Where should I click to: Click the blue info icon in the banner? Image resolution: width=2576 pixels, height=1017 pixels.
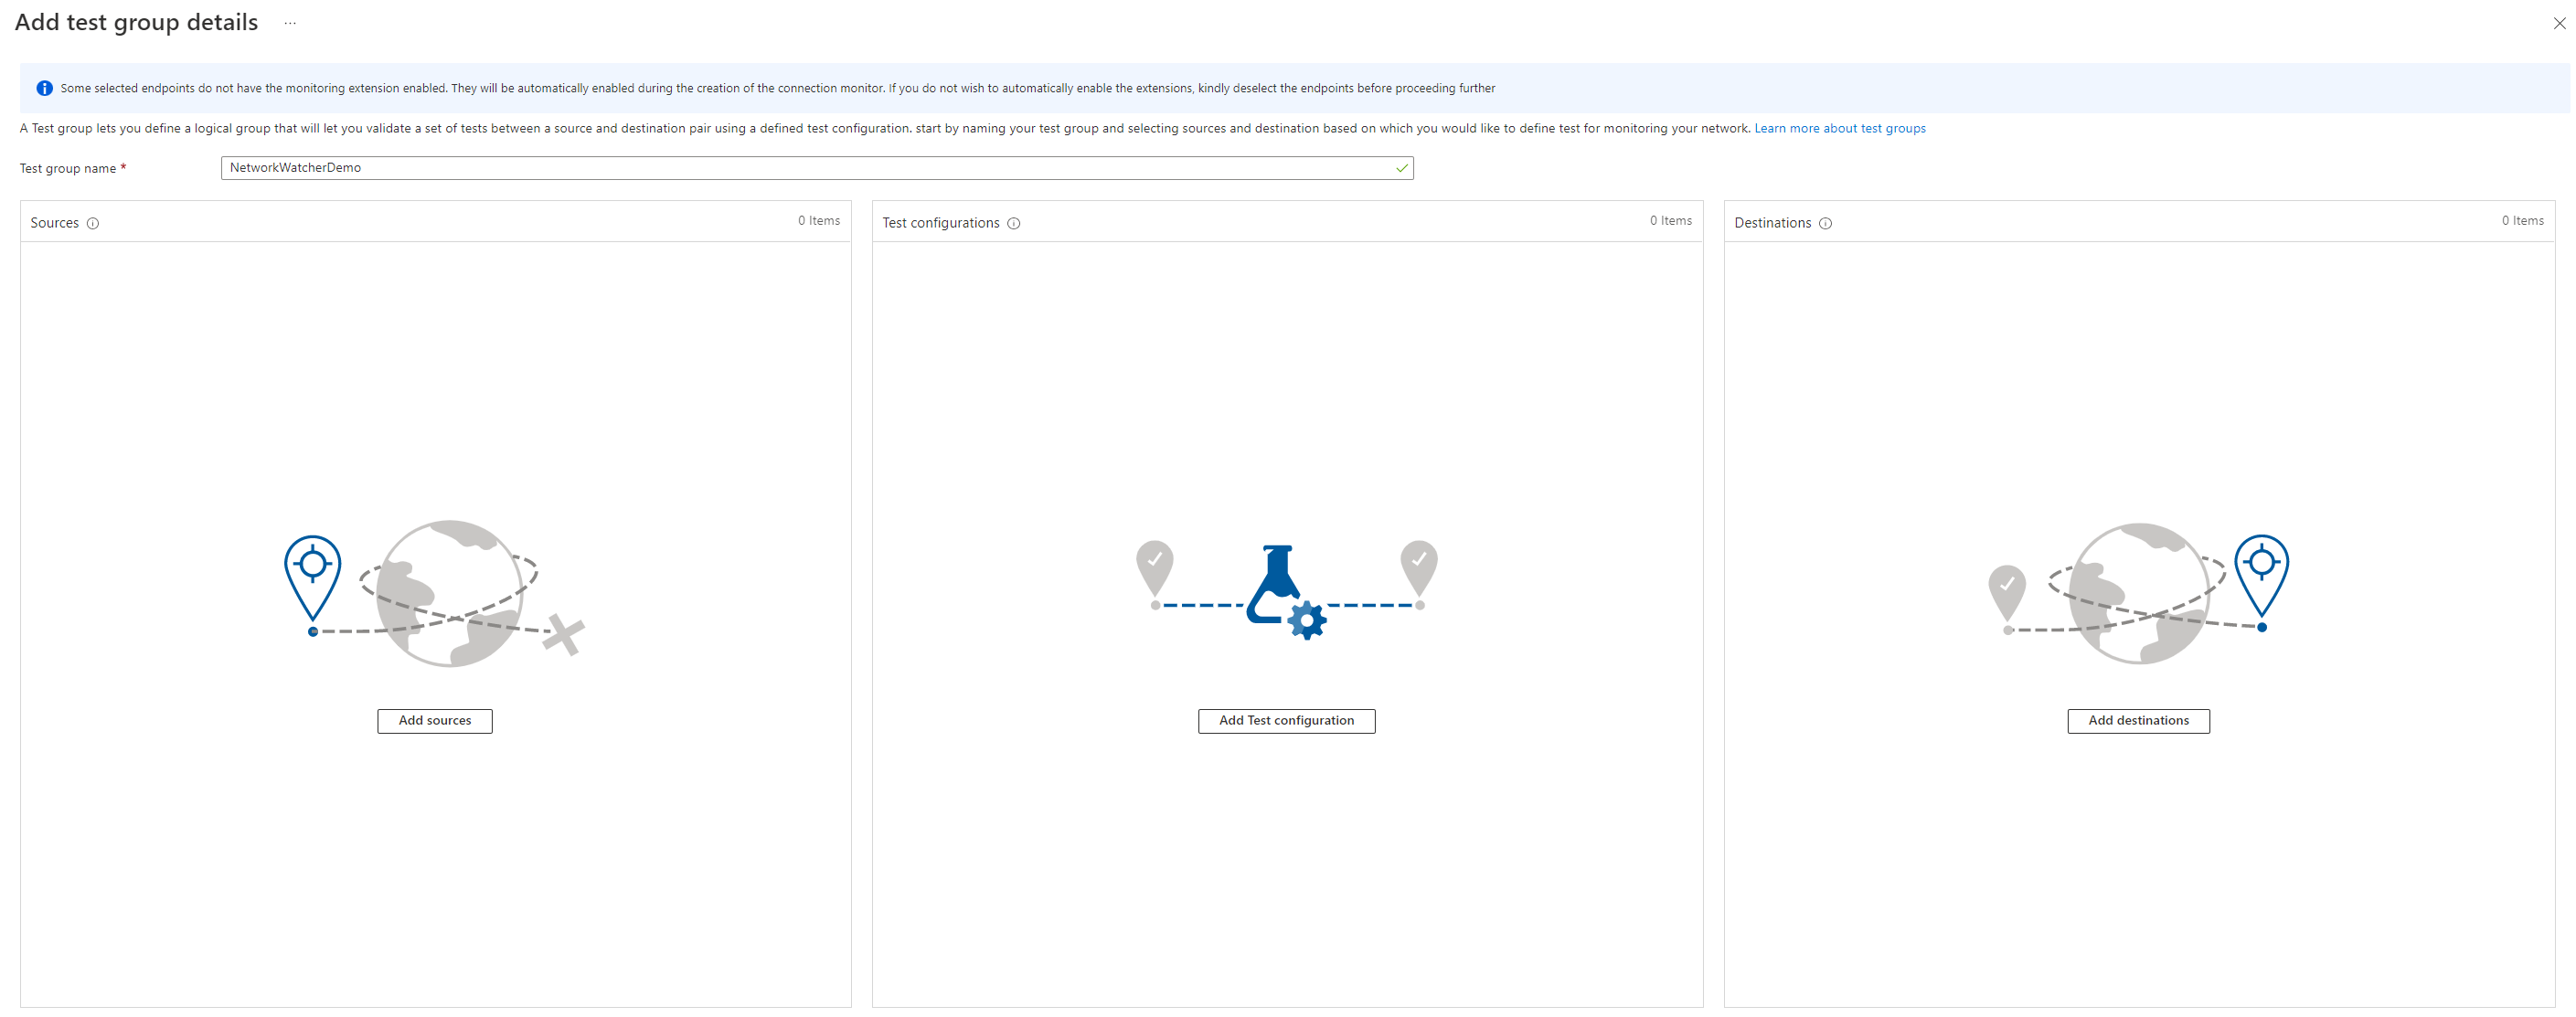click(x=44, y=88)
